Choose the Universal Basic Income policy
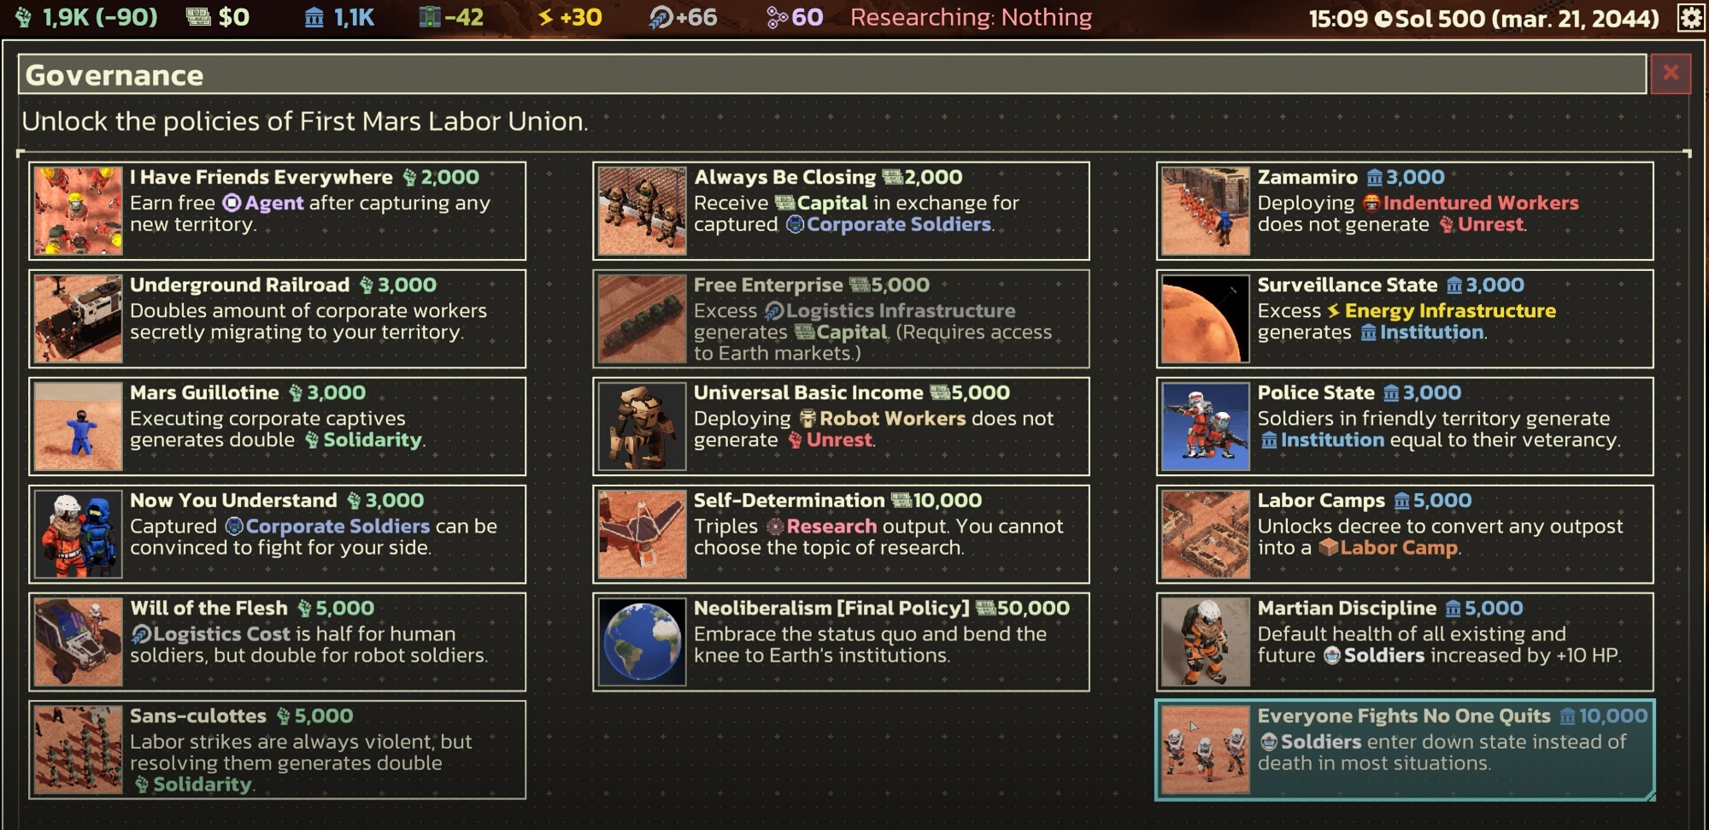The width and height of the screenshot is (1709, 830). [841, 427]
